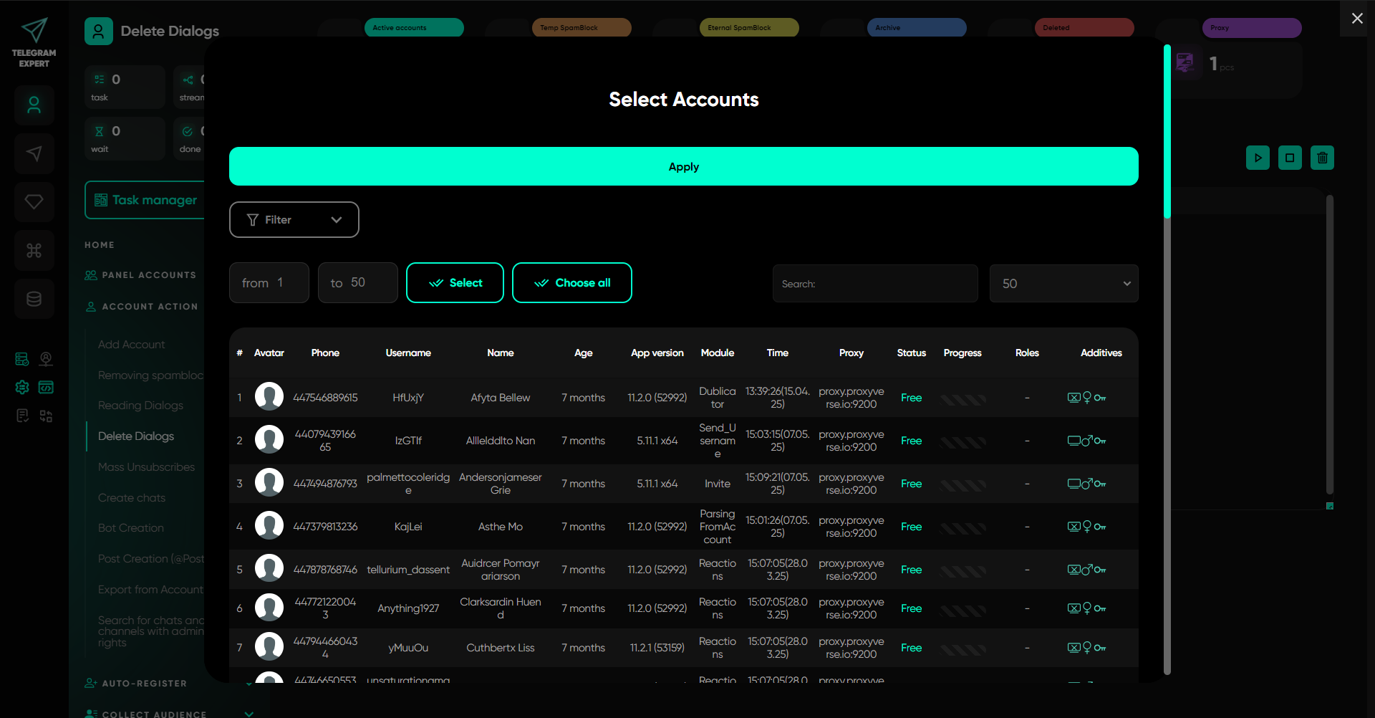Expand the Filter dropdown
The height and width of the screenshot is (718, 1375).
(x=294, y=220)
